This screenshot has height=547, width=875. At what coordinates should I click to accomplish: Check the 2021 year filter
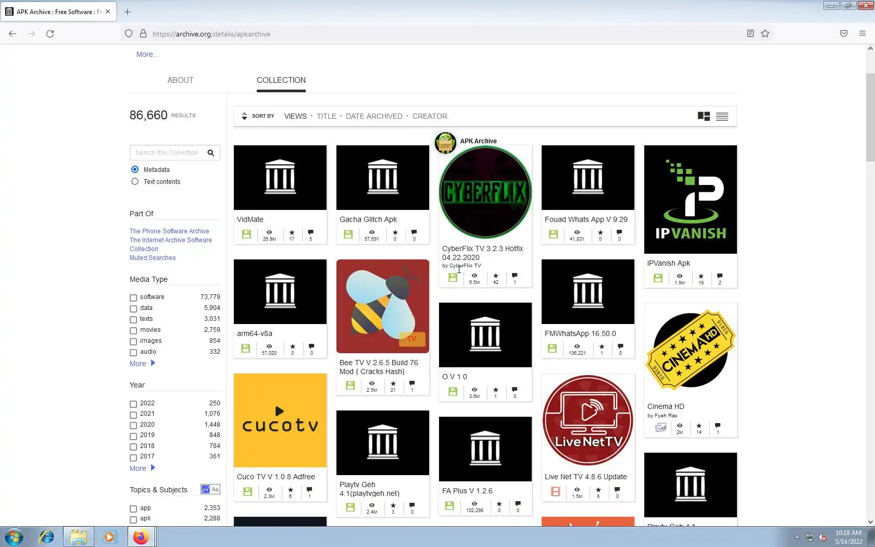tap(133, 414)
